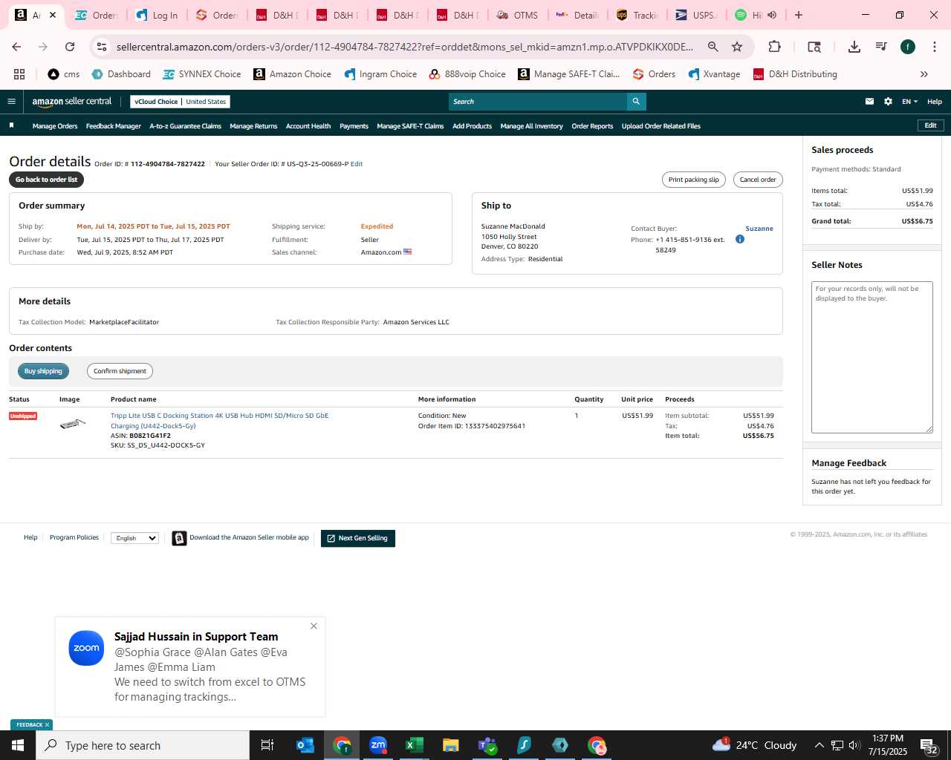The height and width of the screenshot is (760, 951).
Task: Click the Suzanne contact buyer link
Action: click(x=759, y=229)
